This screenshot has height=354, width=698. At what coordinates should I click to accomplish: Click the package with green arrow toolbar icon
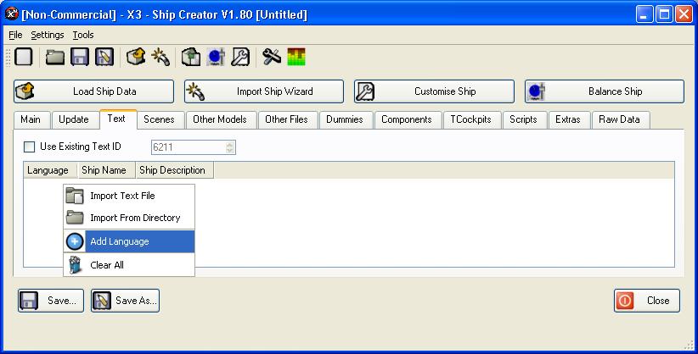coord(191,58)
